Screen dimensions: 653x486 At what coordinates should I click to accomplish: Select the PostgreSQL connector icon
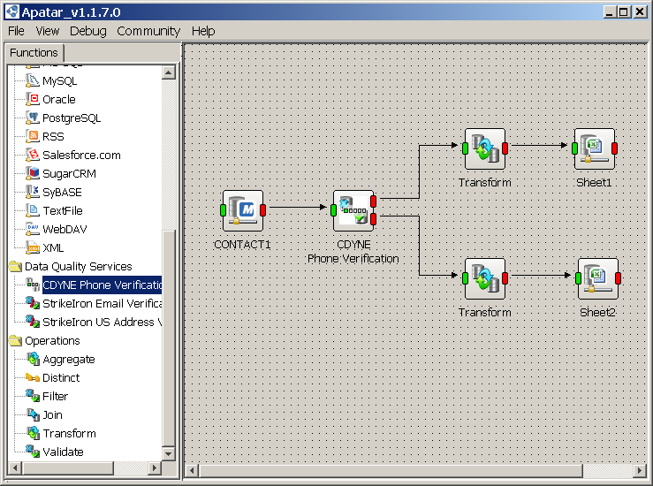click(x=33, y=118)
